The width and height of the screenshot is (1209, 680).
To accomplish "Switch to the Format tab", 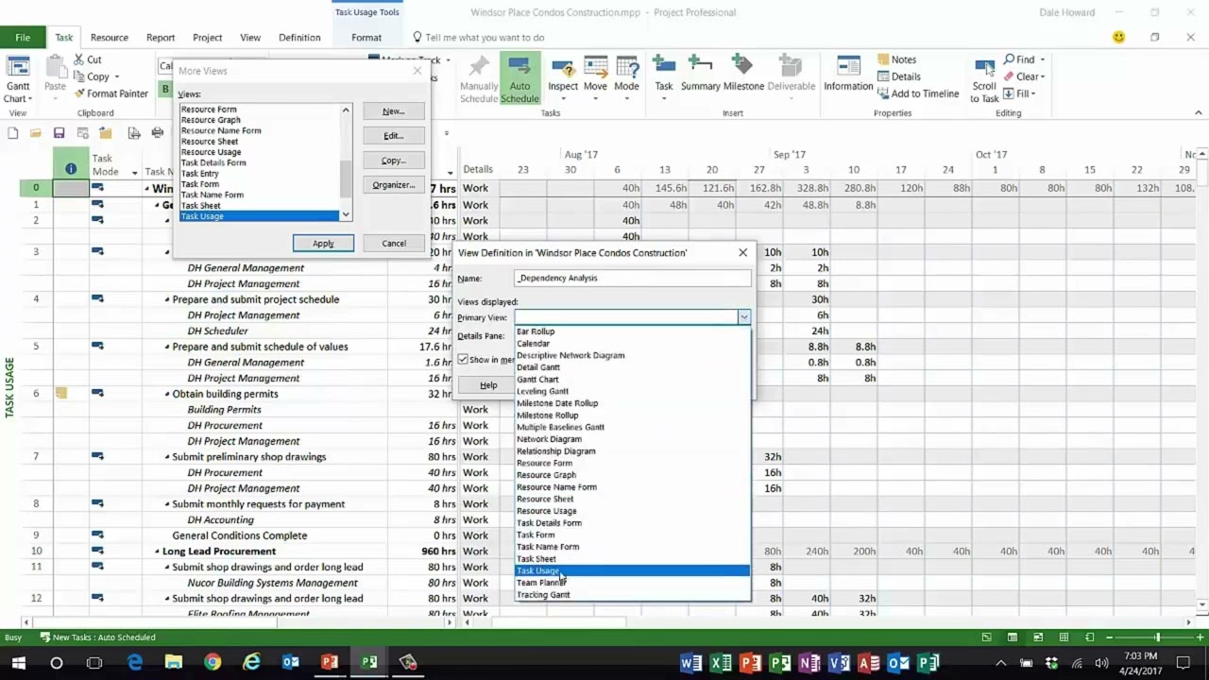I will 366,38.
